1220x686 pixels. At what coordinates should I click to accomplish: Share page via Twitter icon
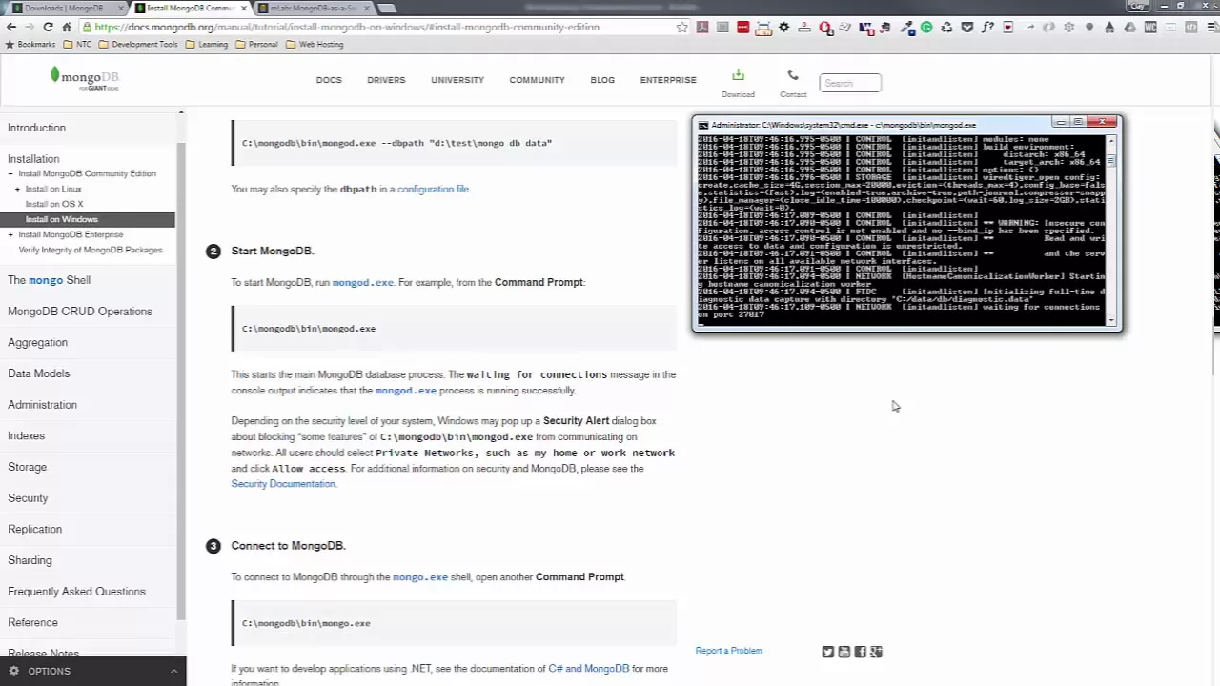point(827,652)
